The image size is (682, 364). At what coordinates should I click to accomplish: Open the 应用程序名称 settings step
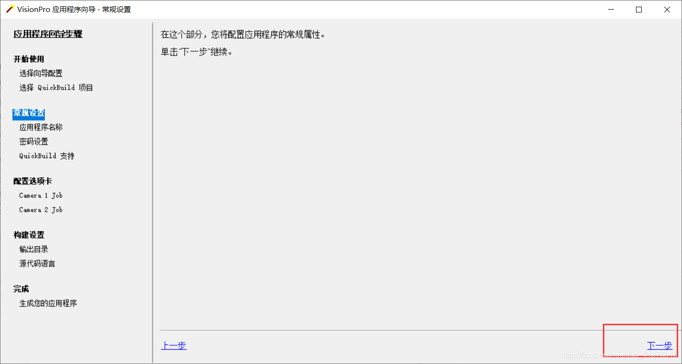click(x=40, y=127)
